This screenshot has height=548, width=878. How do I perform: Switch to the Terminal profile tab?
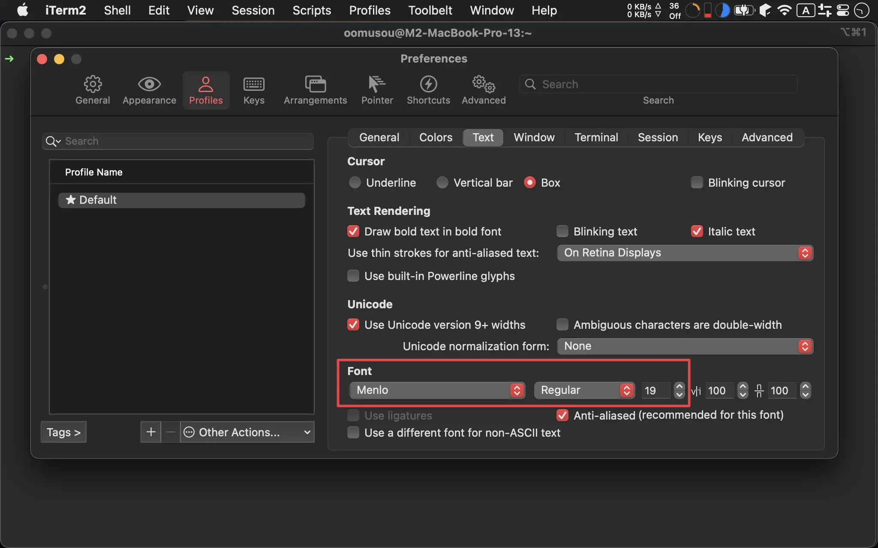pos(596,137)
